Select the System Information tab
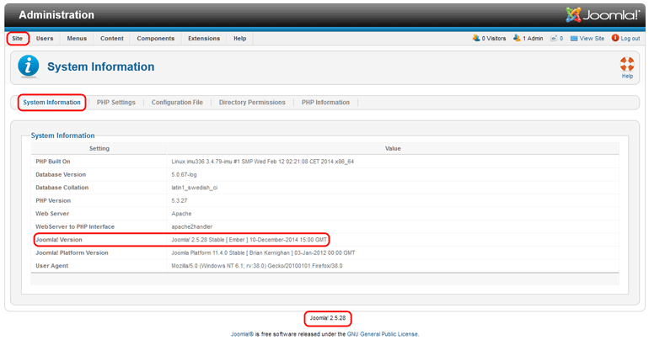The height and width of the screenshot is (340, 649). (51, 103)
